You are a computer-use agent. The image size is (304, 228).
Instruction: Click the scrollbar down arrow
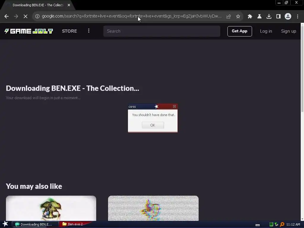click(302, 219)
